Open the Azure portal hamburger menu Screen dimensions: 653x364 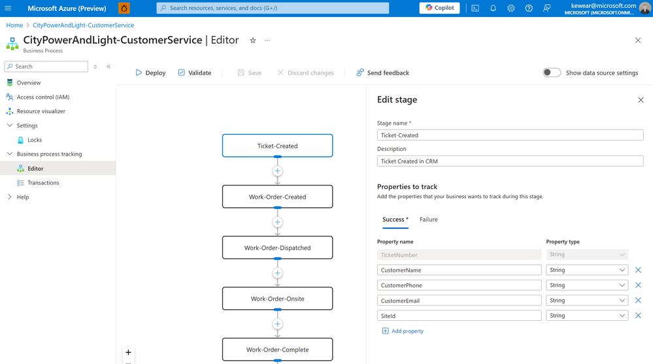8,8
